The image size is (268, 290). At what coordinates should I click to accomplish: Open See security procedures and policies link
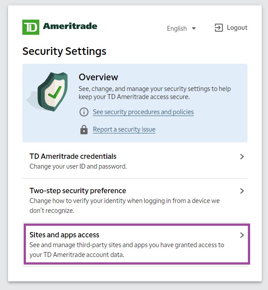pyautogui.click(x=143, y=112)
